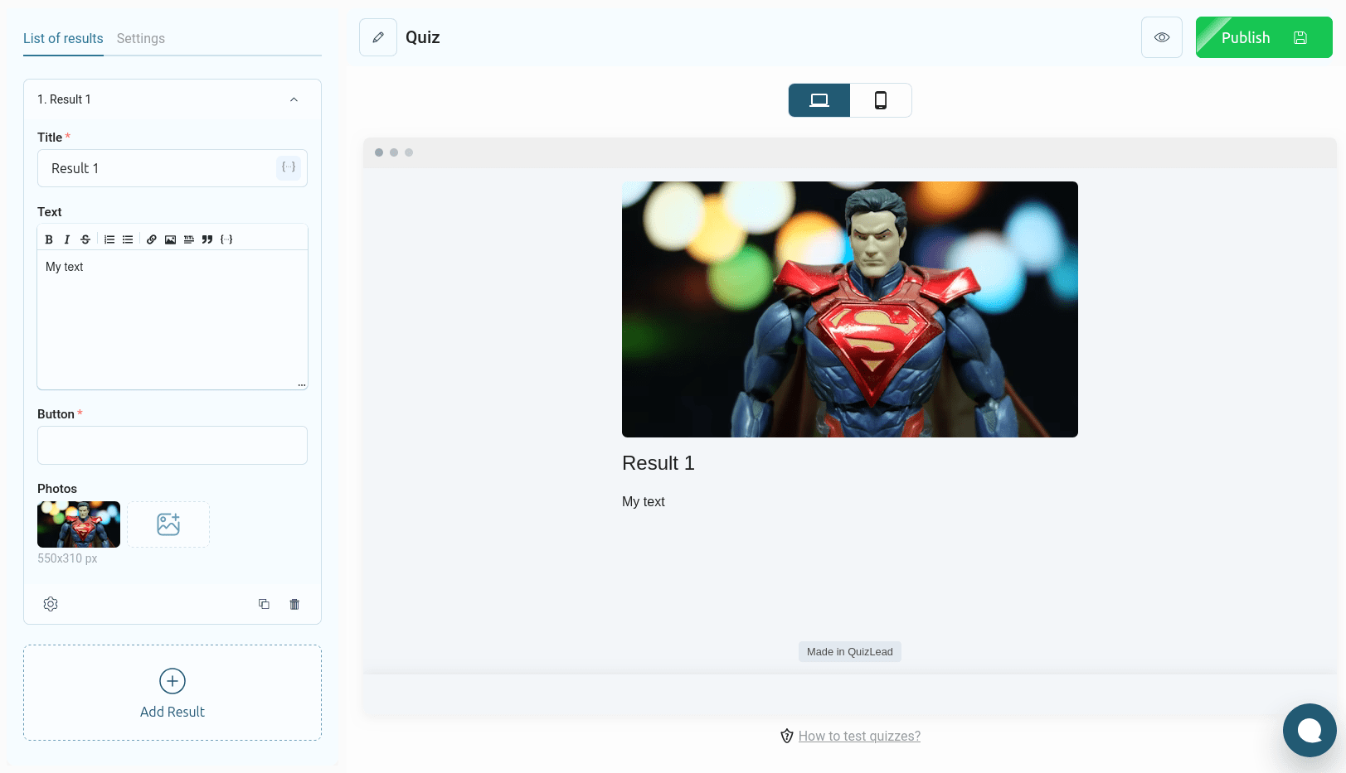The width and height of the screenshot is (1346, 773).
Task: Click the large Superman image in preview
Action: click(x=850, y=309)
